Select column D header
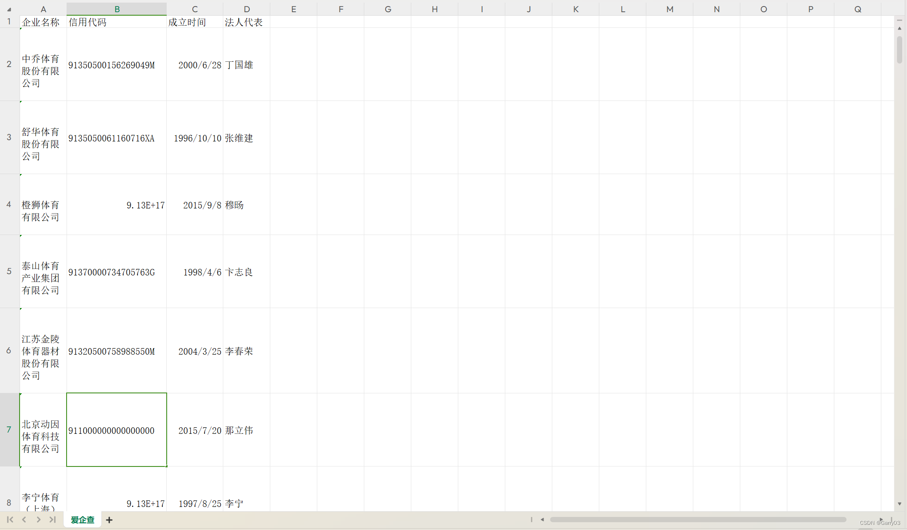 [246, 9]
